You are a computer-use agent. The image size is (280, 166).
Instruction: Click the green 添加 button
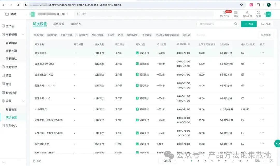click(249, 24)
